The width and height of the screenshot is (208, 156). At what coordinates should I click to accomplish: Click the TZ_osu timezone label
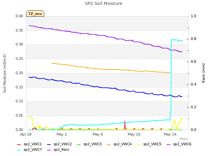pos(35,14)
